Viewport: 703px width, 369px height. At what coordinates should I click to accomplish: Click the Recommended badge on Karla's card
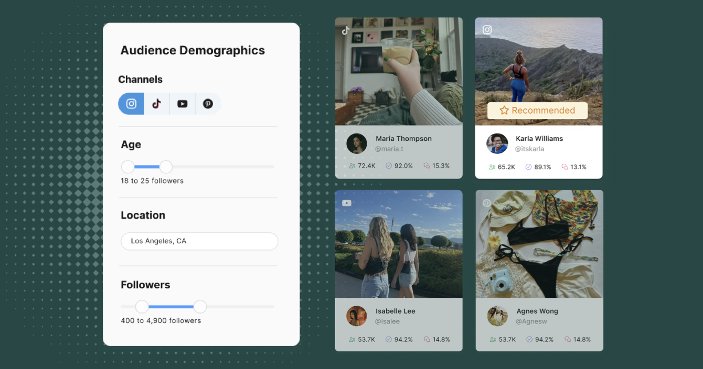[537, 110]
